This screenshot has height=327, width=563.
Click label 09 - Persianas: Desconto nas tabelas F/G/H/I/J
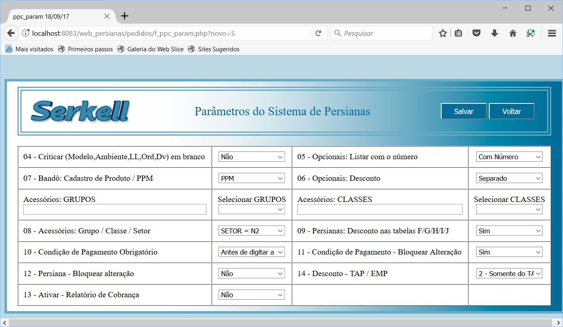pyautogui.click(x=373, y=231)
